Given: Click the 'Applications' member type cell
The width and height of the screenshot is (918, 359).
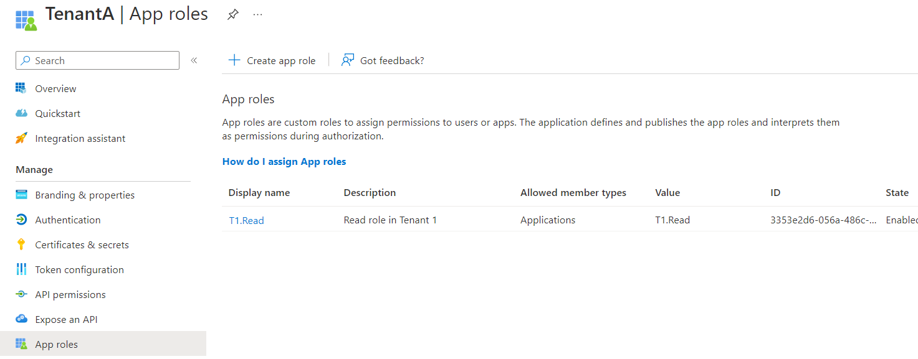Looking at the screenshot, I should tap(548, 220).
